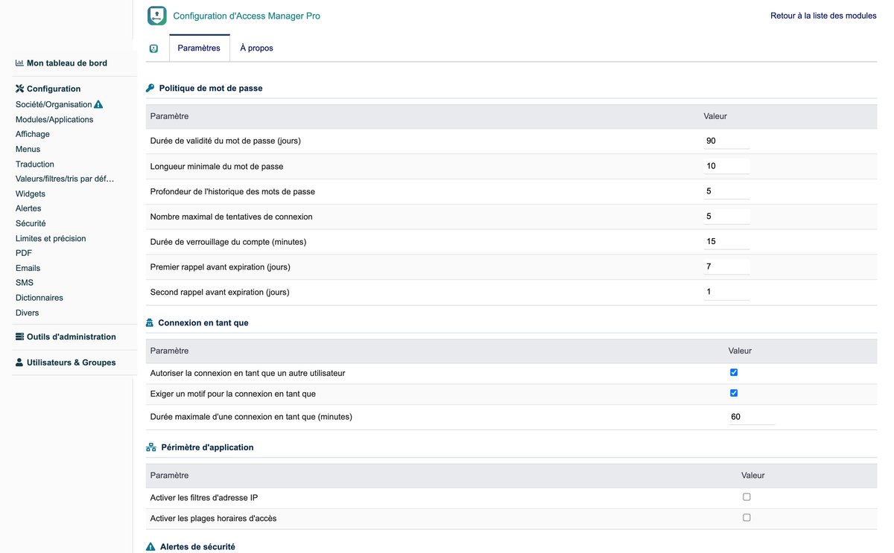Click the Alertes de sécurité heading

197,547
